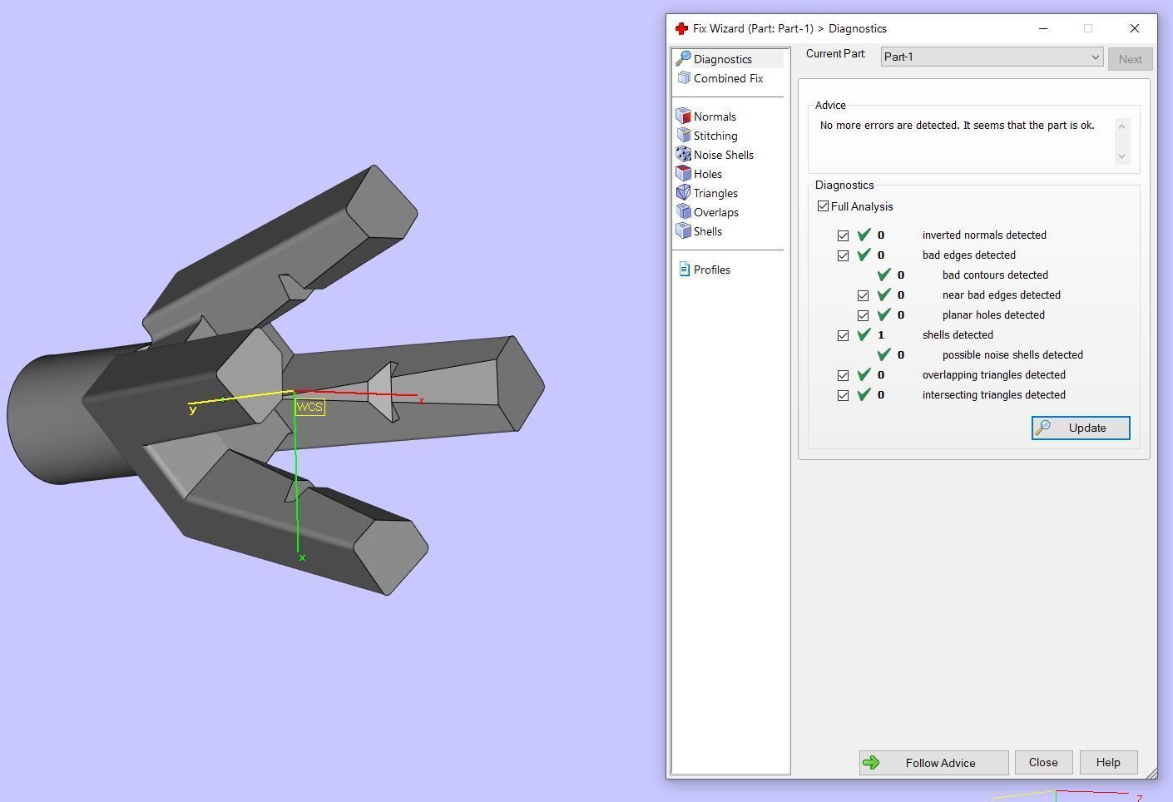Click green checkmark beside shells detected

click(864, 334)
